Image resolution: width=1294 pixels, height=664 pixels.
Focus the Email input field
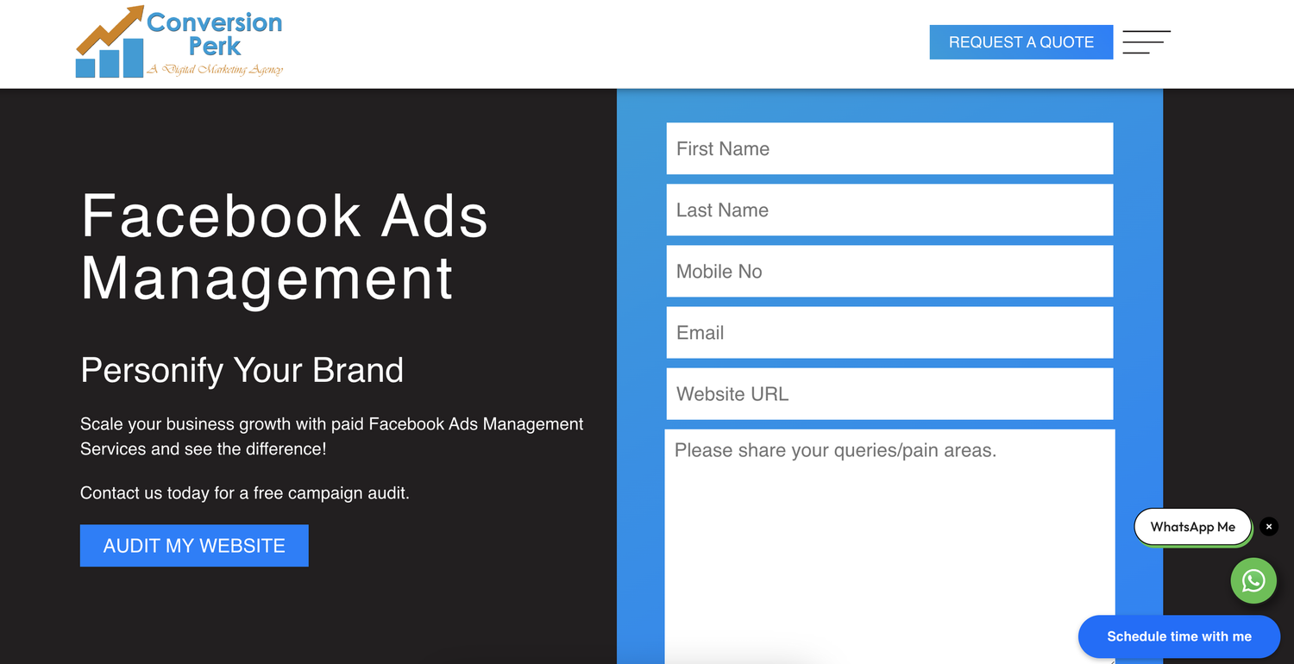click(889, 332)
